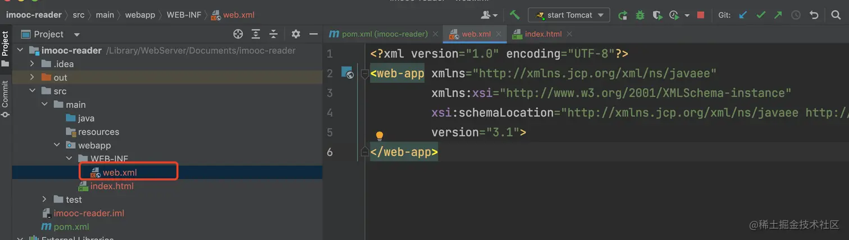Open the Project view selector dropdown
The width and height of the screenshot is (849, 240).
(51, 34)
